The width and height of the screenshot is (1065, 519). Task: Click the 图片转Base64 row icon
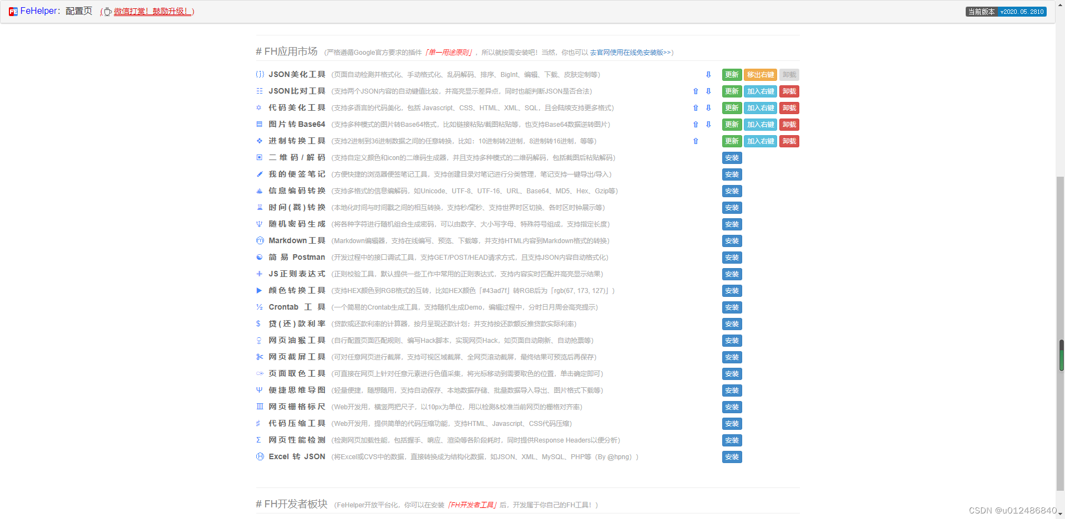tap(259, 124)
